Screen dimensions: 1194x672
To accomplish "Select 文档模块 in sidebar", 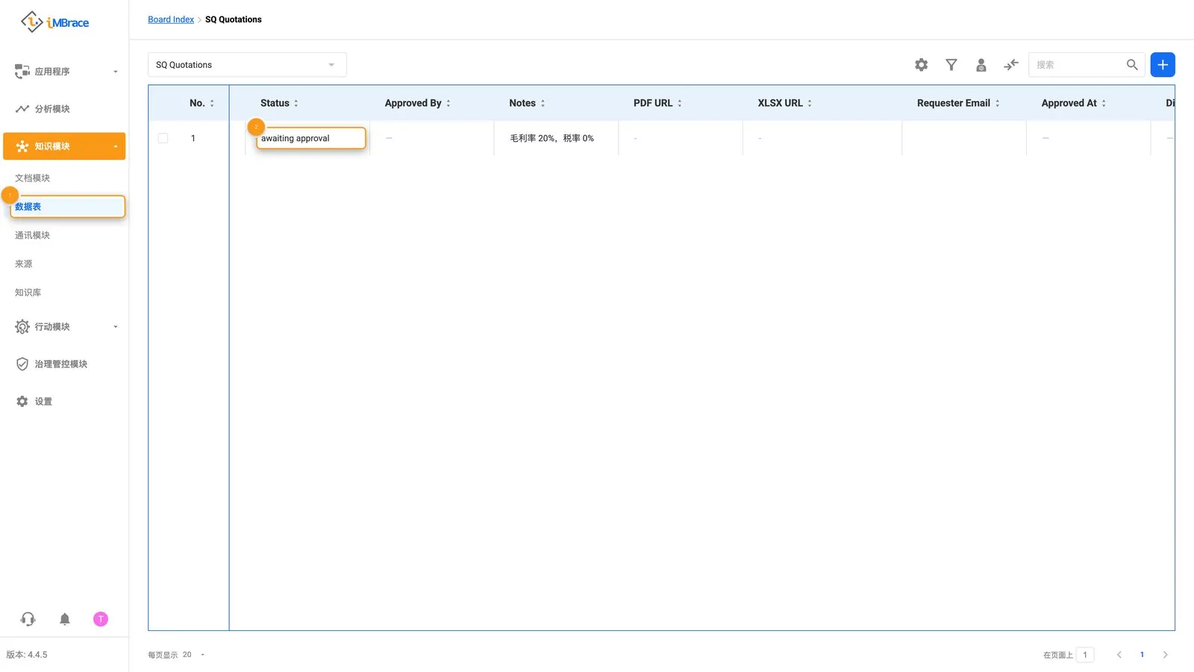I will 33,178.
